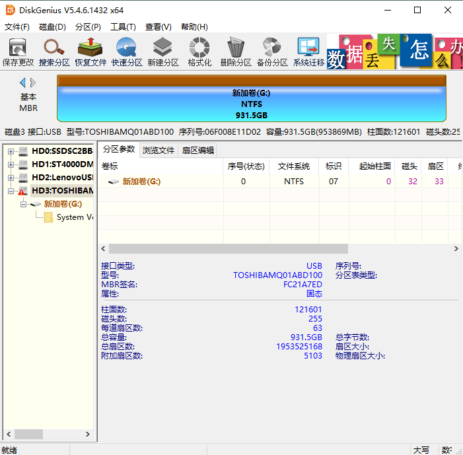Expand the HD2:LenovoUSB tree node
This screenshot has width=463, height=455.
(x=11, y=178)
